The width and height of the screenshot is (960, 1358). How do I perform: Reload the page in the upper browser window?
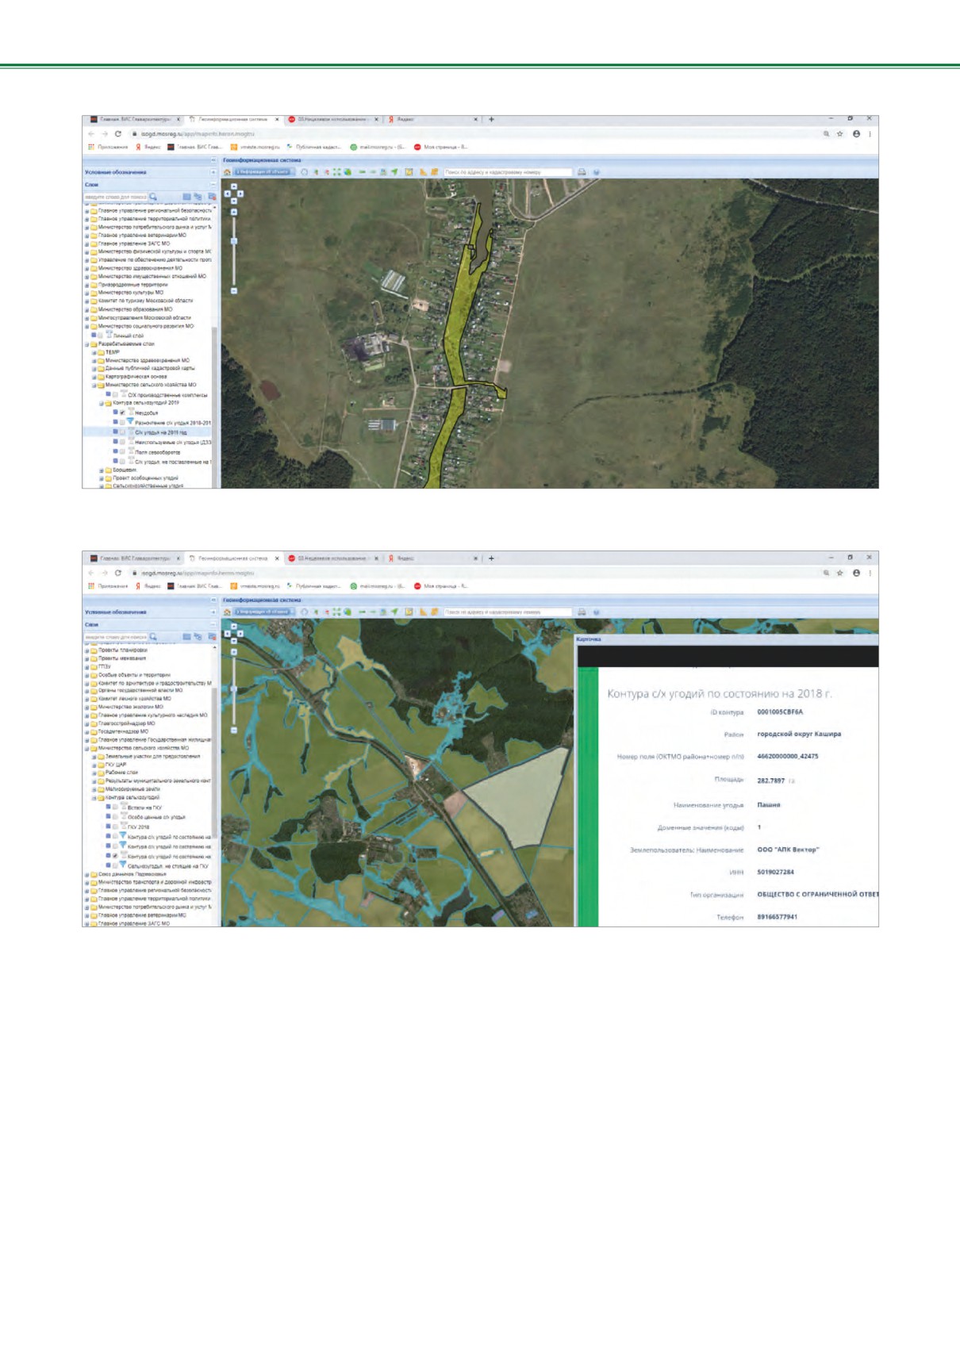[118, 134]
